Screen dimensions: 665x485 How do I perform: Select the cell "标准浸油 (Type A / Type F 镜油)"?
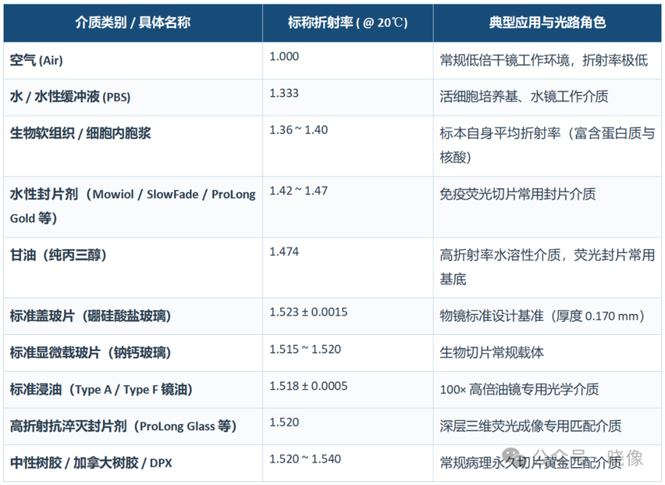(x=101, y=390)
